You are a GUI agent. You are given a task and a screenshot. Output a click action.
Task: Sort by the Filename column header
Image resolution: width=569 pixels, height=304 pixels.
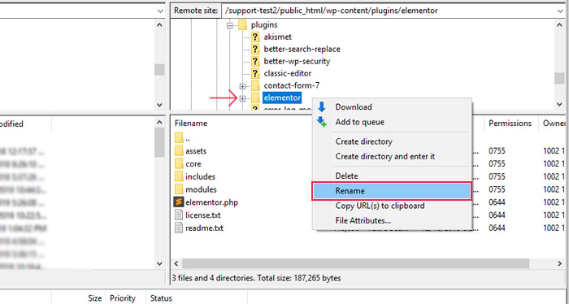point(191,124)
